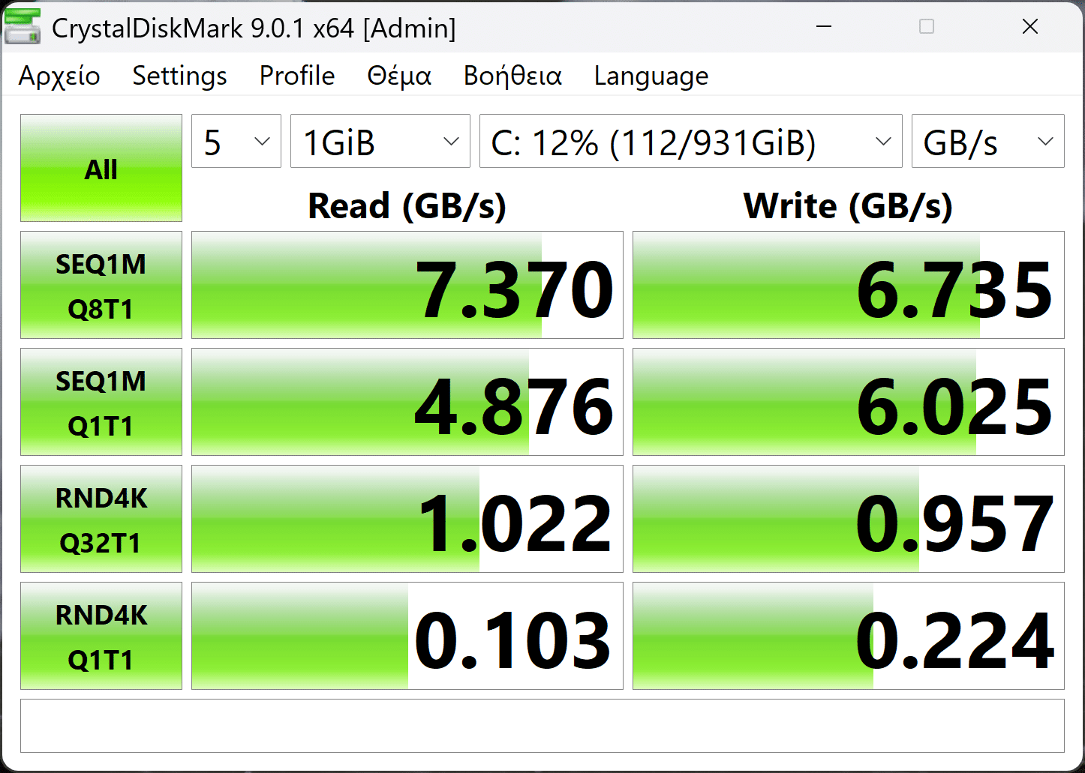Start the SEQ1M Q8T1 test
The image size is (1085, 773).
pyautogui.click(x=101, y=285)
